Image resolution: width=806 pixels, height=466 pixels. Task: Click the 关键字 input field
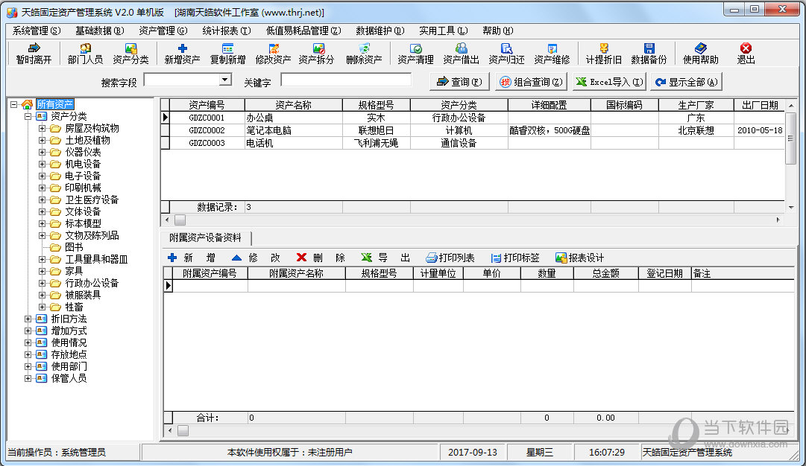[x=345, y=80]
